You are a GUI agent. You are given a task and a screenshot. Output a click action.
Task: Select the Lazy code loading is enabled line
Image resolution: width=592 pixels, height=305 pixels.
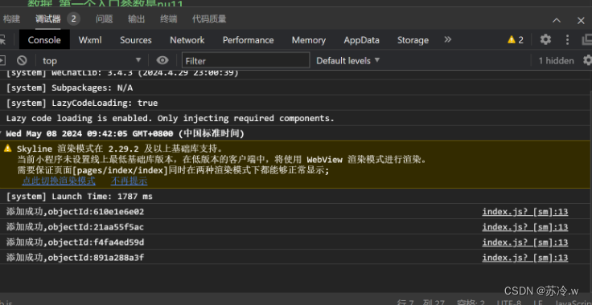tap(171, 118)
